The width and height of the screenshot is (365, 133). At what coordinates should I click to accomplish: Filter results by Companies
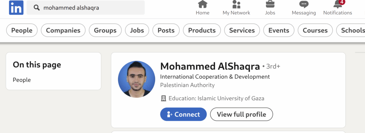(63, 31)
